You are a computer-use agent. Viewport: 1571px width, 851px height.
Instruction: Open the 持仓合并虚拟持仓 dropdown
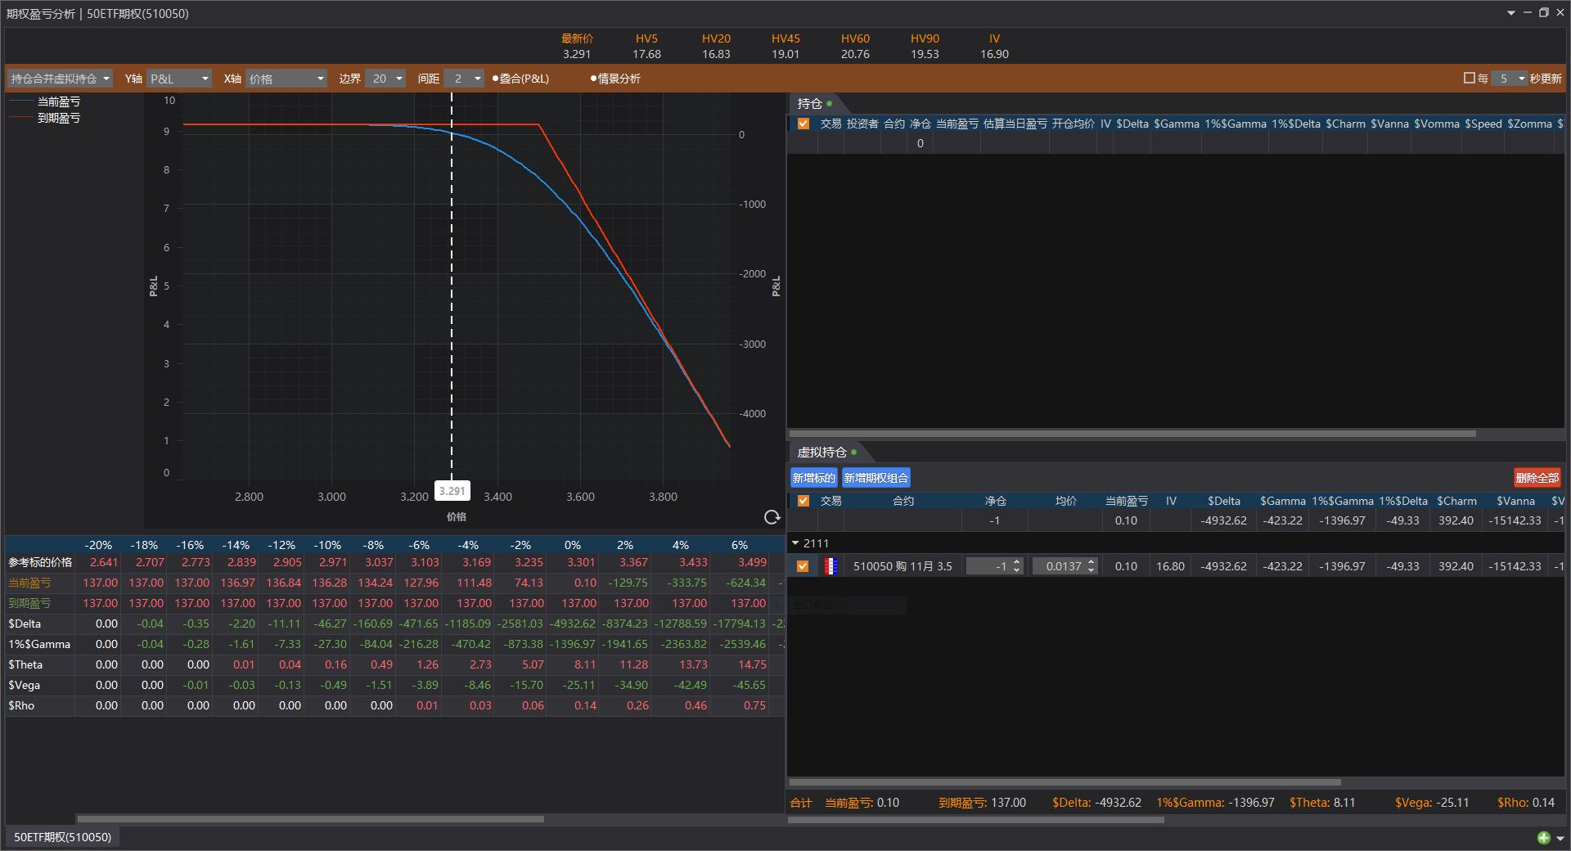pos(61,79)
